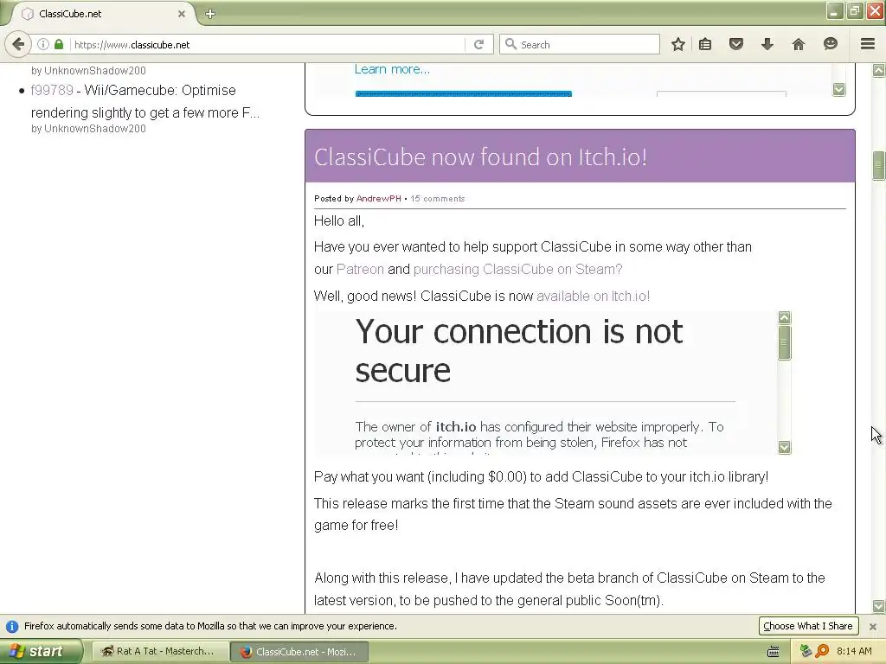Follow the Learn more... link
This screenshot has height=664, width=886.
392,69
